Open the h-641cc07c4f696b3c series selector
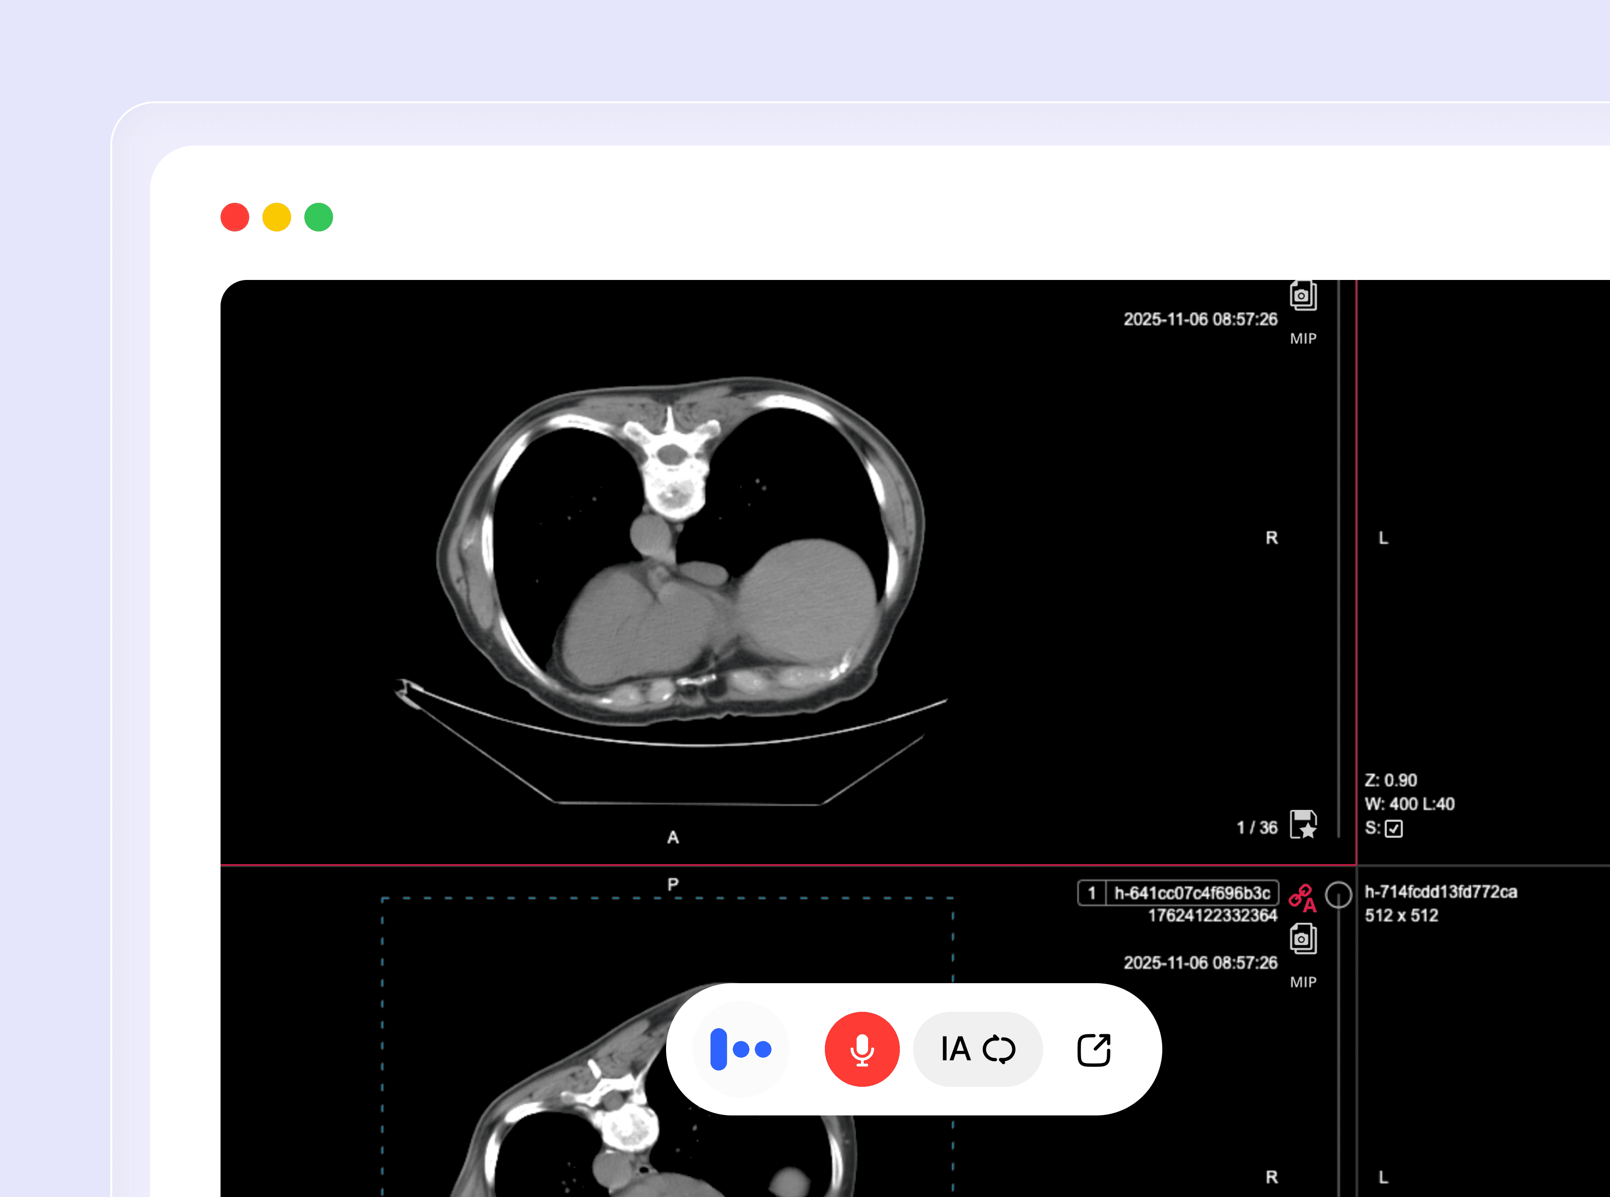 pyautogui.click(x=1192, y=893)
